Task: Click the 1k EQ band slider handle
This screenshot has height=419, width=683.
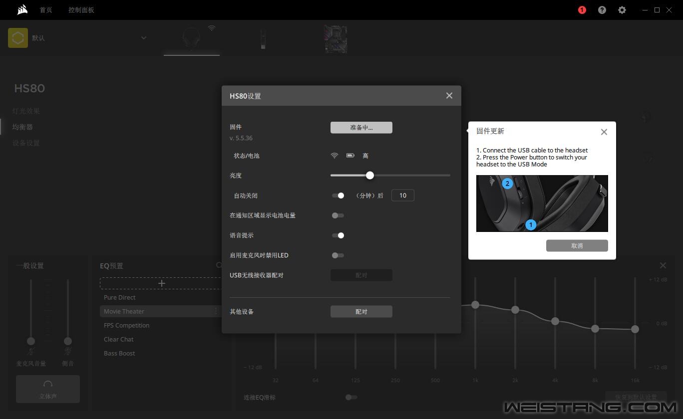Action: (475, 304)
